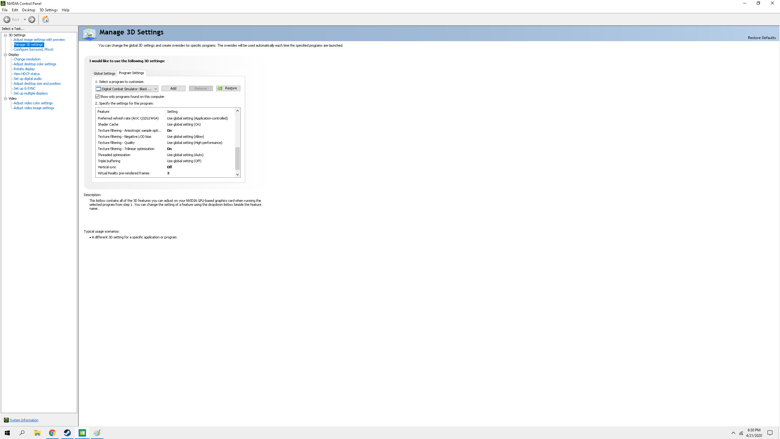Open the System Information link
This screenshot has height=439, width=780.
pos(24,420)
